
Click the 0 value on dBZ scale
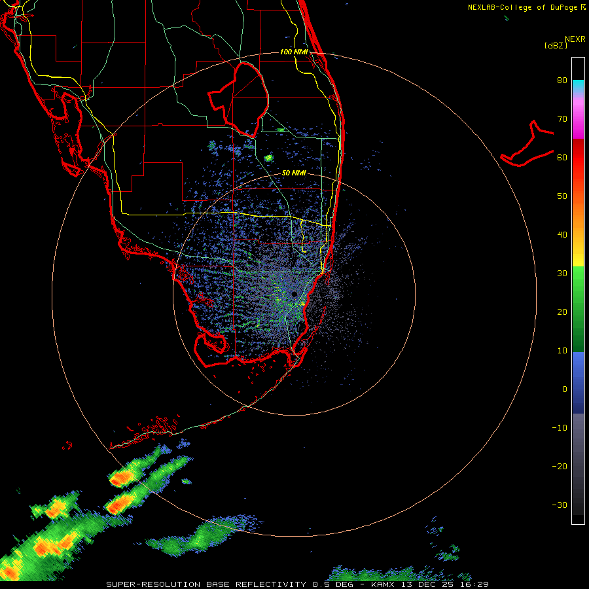[x=565, y=389]
